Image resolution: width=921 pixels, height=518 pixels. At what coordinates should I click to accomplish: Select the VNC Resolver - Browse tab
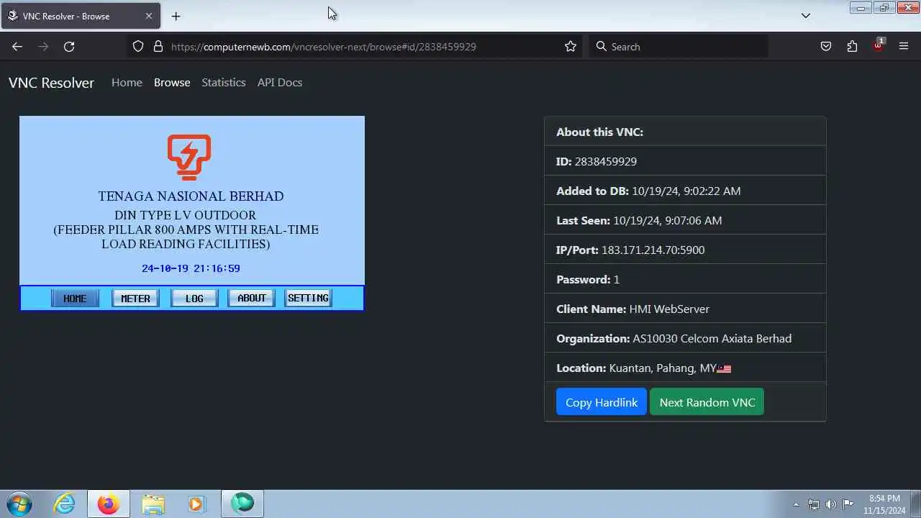[x=80, y=16]
